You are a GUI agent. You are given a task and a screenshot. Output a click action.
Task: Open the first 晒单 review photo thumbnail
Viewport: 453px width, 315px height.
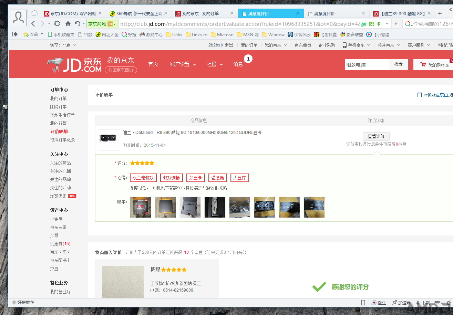pyautogui.click(x=141, y=207)
